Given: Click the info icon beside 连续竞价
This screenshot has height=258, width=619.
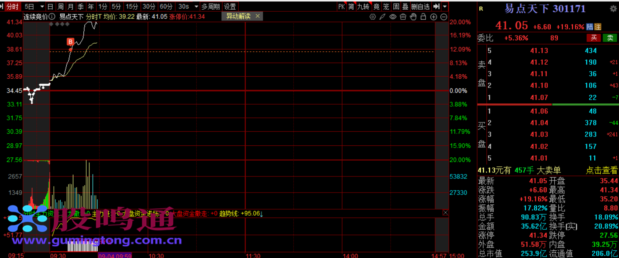Looking at the screenshot, I should point(51,17).
